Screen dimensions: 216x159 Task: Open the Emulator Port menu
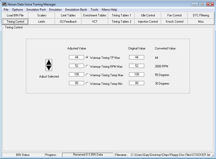coord(36,10)
